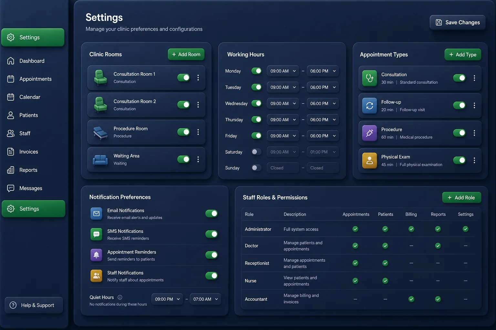Disable the Physical Exam appointment type toggle
496x330 pixels.
(460, 160)
